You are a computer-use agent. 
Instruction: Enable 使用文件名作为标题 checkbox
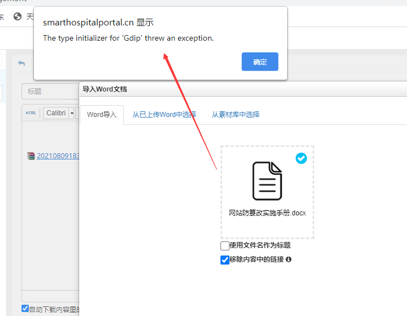225,246
